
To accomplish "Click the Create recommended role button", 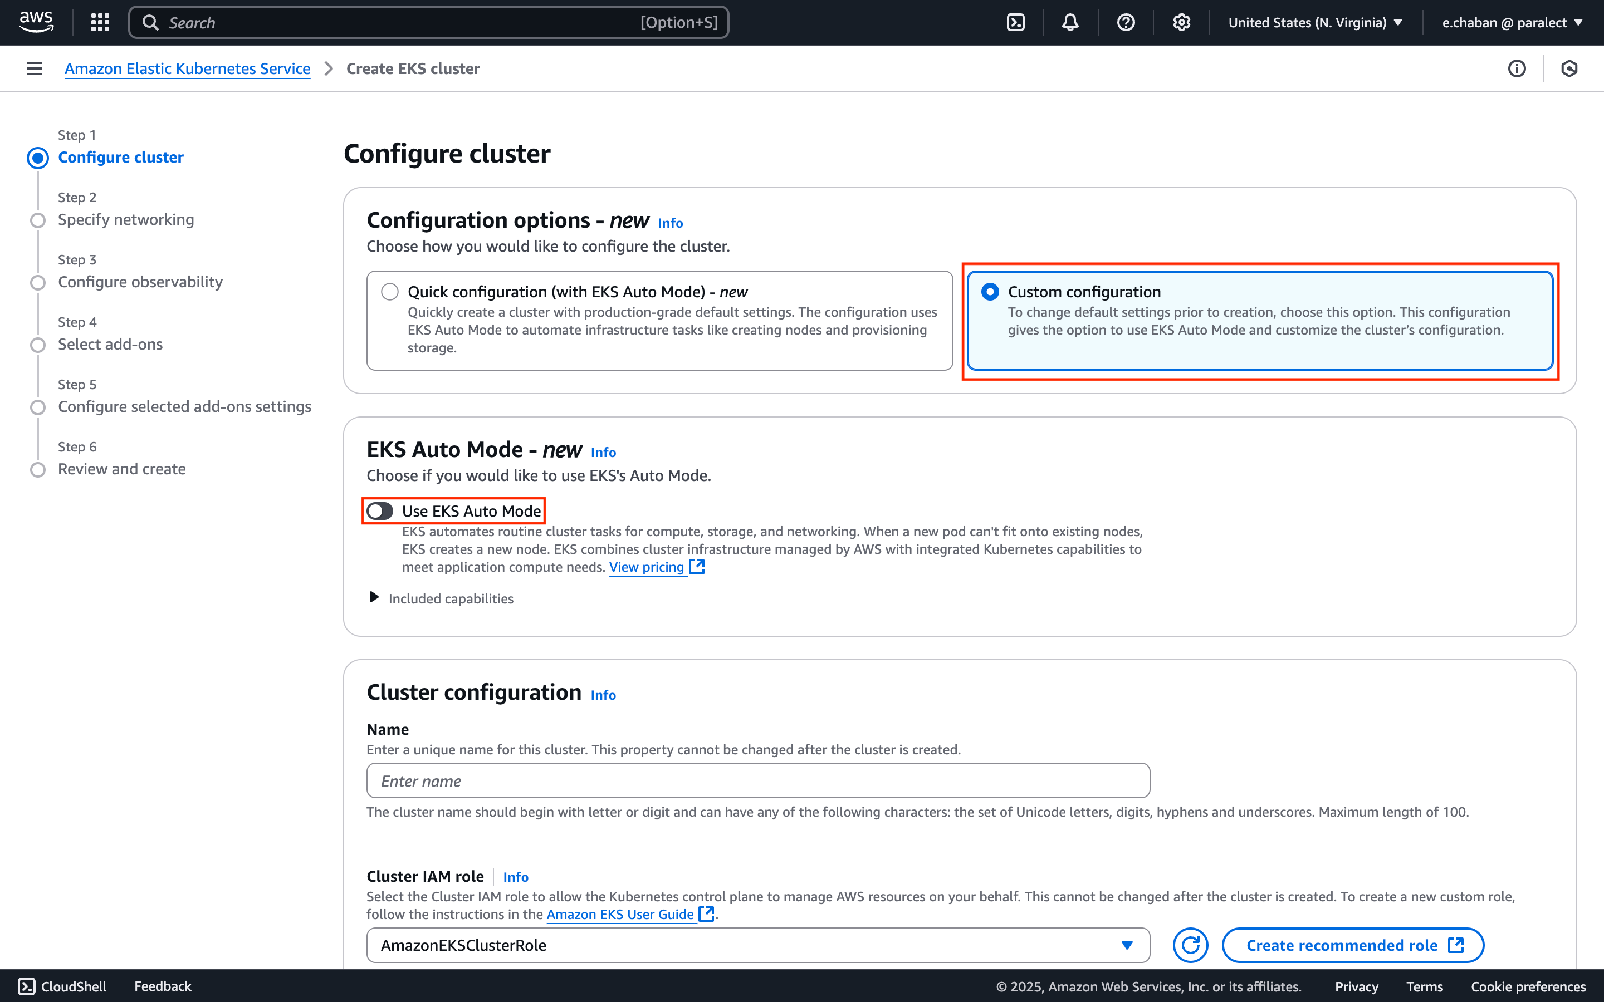I will click(x=1352, y=945).
